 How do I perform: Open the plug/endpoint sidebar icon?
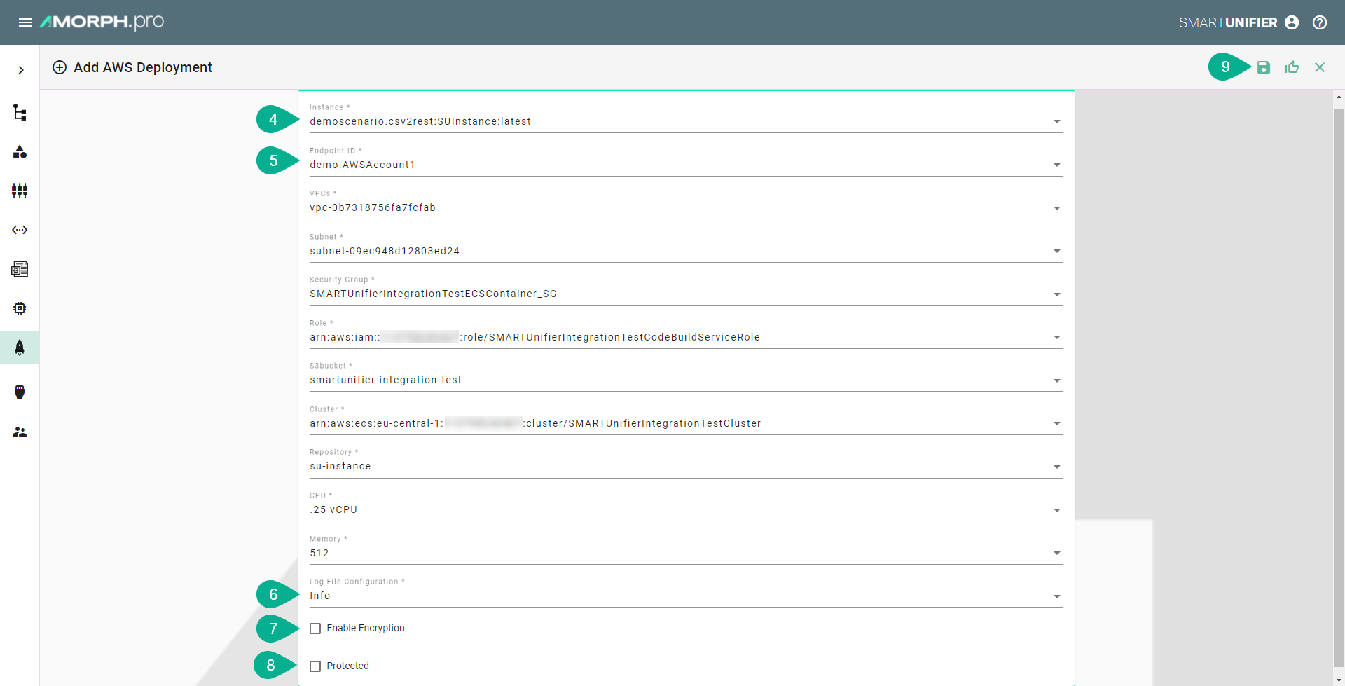coord(20,392)
